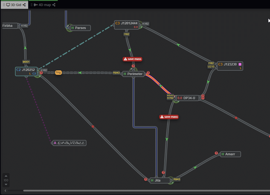Click green arrow on Firbha-J120252 connection

(x=25, y=48)
